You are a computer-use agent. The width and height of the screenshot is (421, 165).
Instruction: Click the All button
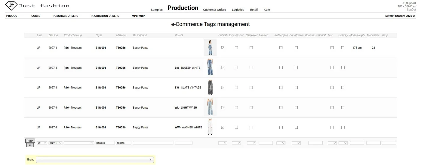click(x=30, y=145)
